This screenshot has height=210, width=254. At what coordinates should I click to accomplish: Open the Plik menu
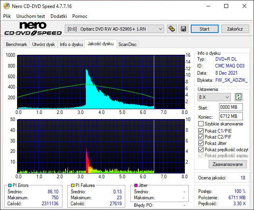[7, 16]
